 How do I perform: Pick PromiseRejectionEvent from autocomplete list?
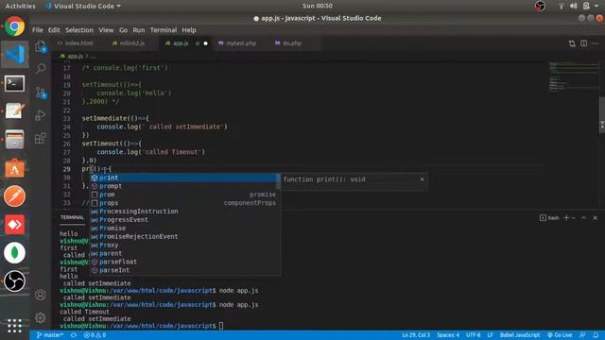pos(183,237)
